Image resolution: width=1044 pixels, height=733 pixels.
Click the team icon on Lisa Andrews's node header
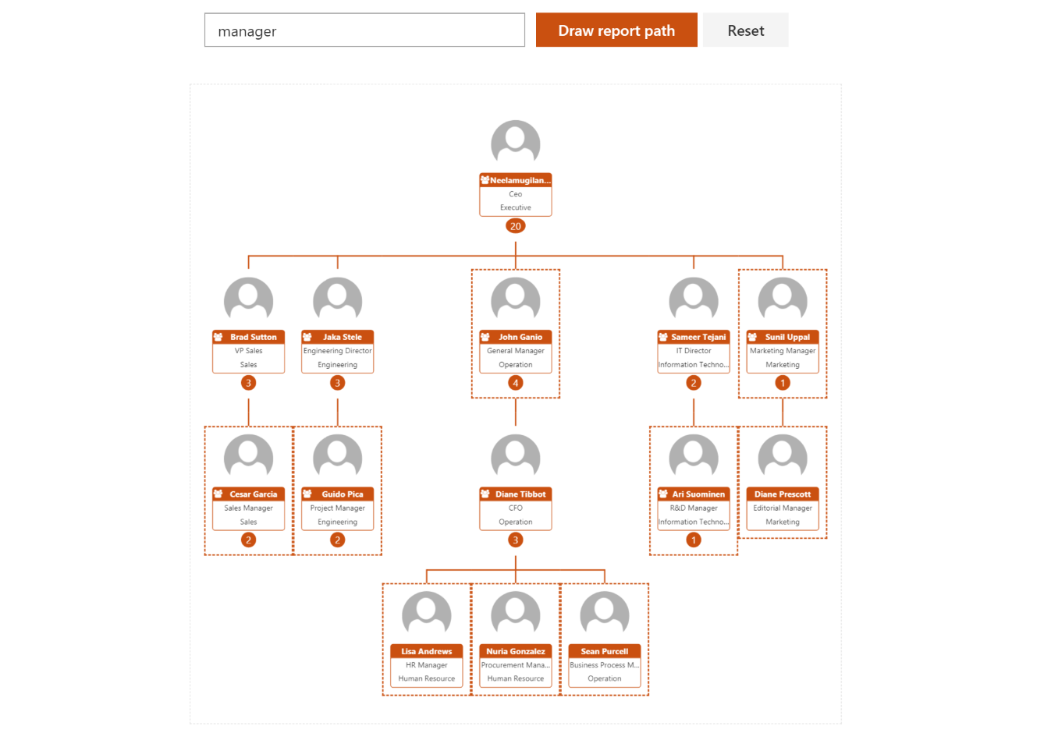[x=396, y=652]
